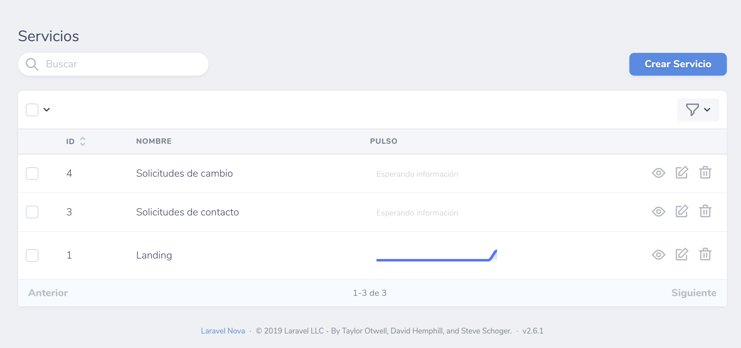Edit the Solicitudes de cambio service
The height and width of the screenshot is (348, 741).
click(682, 173)
